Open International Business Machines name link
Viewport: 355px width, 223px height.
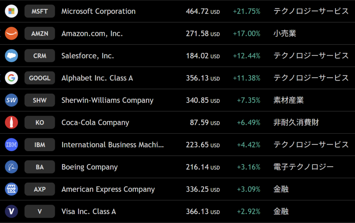pyautogui.click(x=113, y=145)
